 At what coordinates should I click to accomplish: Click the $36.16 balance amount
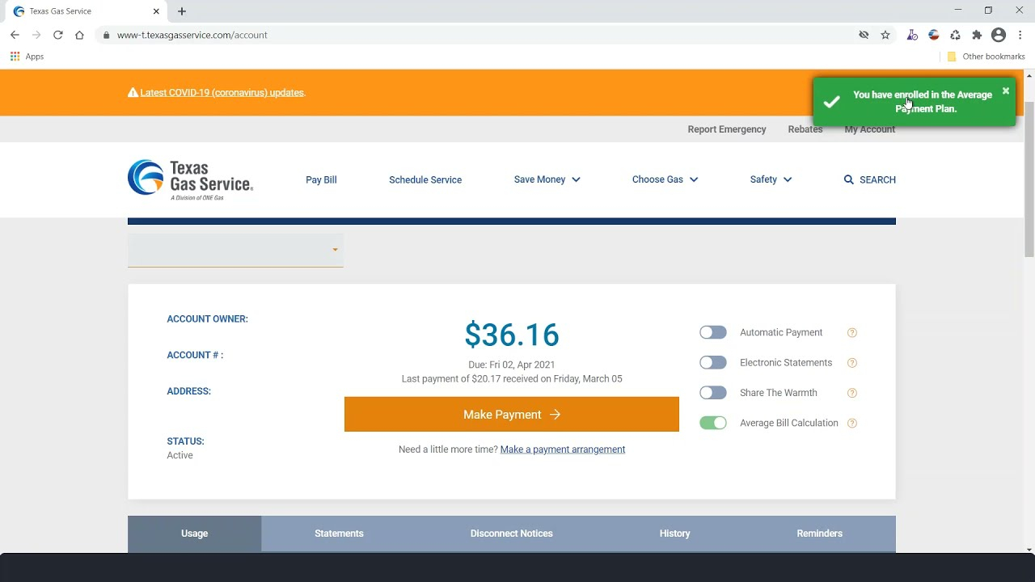512,335
